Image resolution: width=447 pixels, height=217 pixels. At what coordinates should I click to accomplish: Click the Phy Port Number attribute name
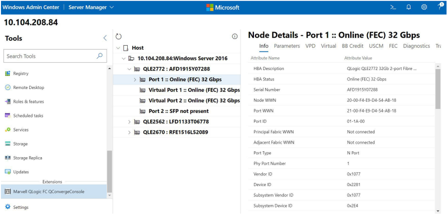pos(270,163)
